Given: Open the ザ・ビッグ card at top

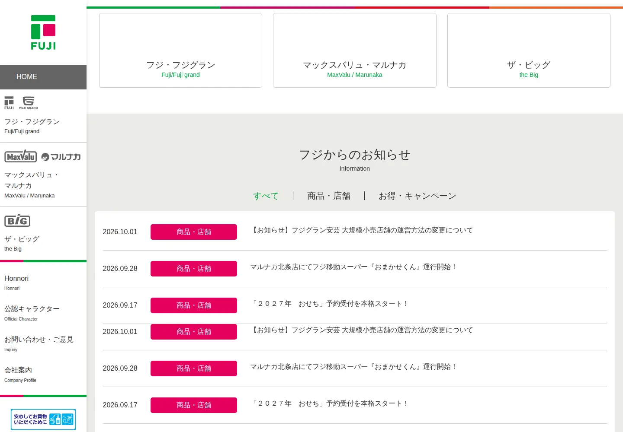Looking at the screenshot, I should 529,51.
